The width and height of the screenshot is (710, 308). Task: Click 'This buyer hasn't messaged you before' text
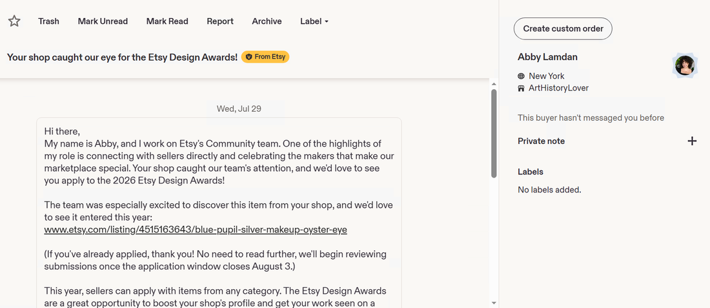[591, 118]
